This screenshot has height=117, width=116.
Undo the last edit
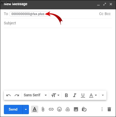tap(9, 95)
